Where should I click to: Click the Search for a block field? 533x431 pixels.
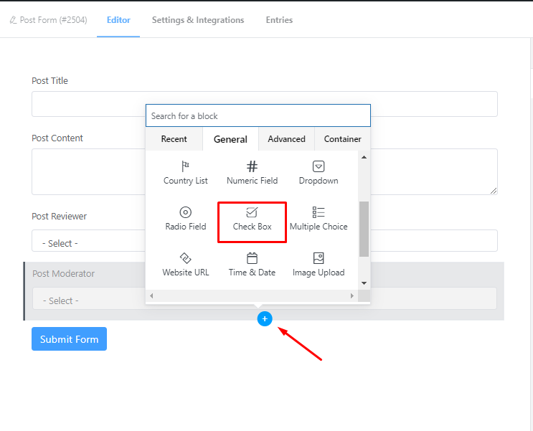tap(258, 116)
